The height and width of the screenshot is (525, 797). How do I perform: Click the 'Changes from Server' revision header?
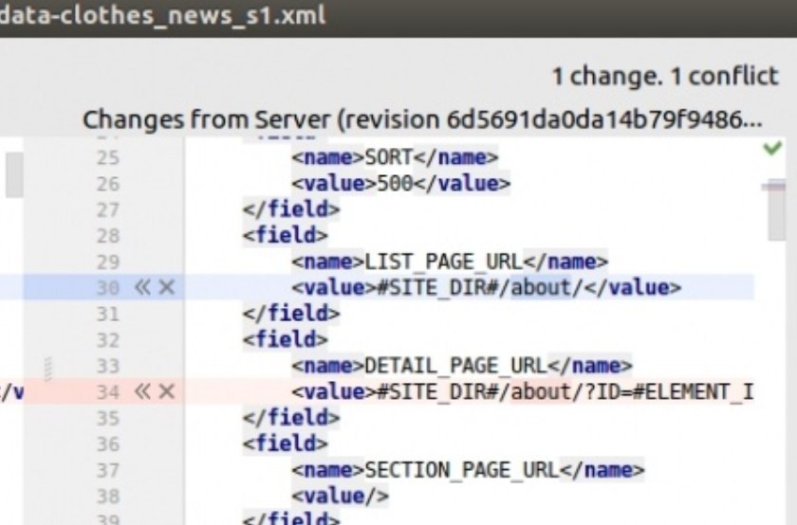click(x=422, y=119)
